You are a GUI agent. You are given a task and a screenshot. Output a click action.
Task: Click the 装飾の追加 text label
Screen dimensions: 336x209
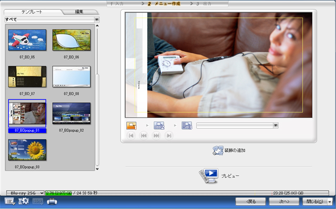(235, 150)
